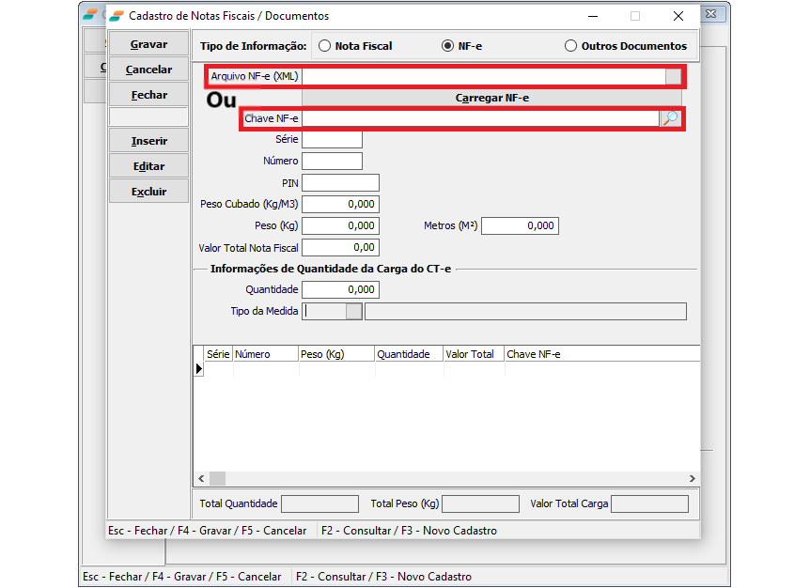Image resolution: width=810 pixels, height=588 pixels.
Task: Click the Excluir button
Action: coord(148,192)
